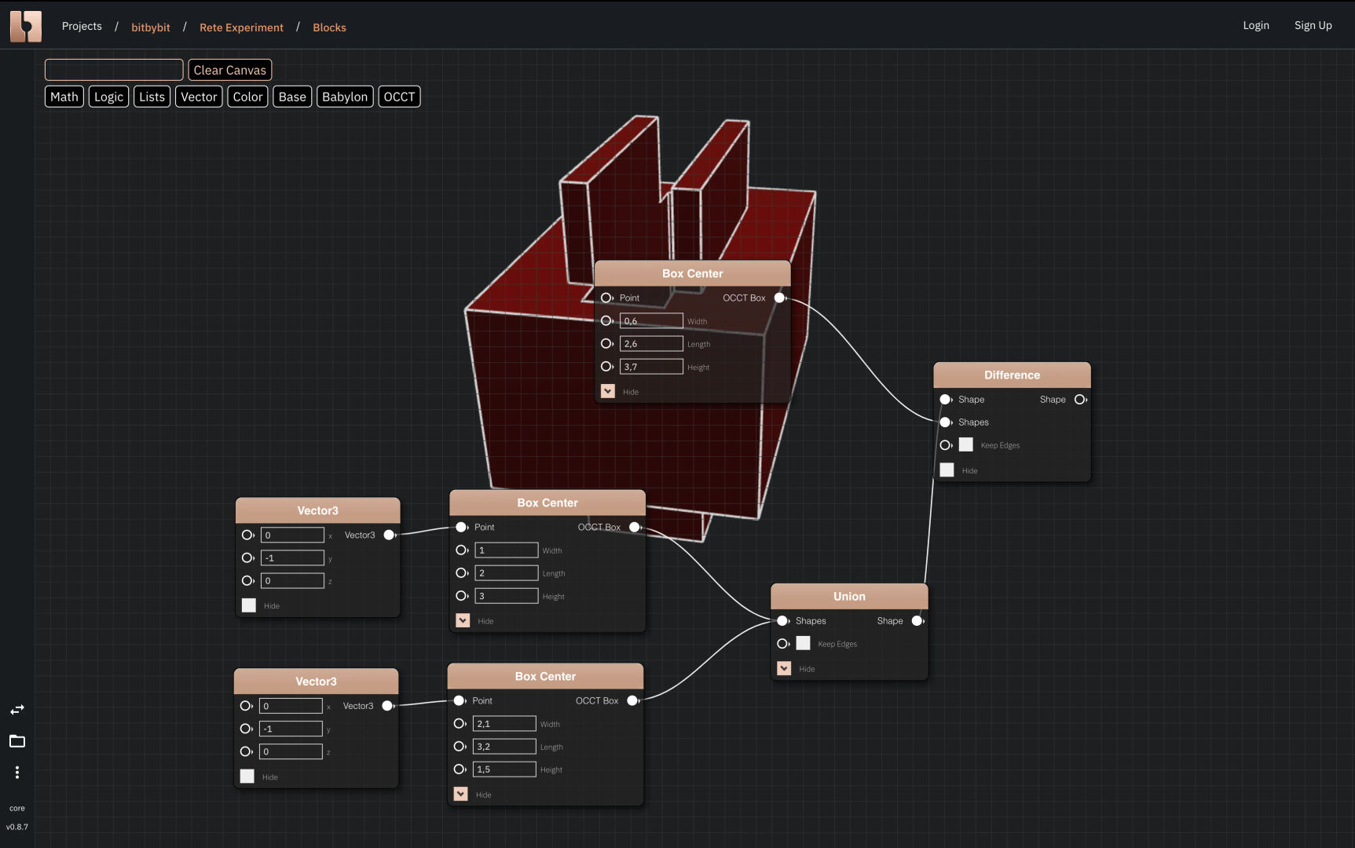The height and width of the screenshot is (848, 1355).
Task: Uncheck Hide checkbox on top Box Center
Action: coord(608,391)
